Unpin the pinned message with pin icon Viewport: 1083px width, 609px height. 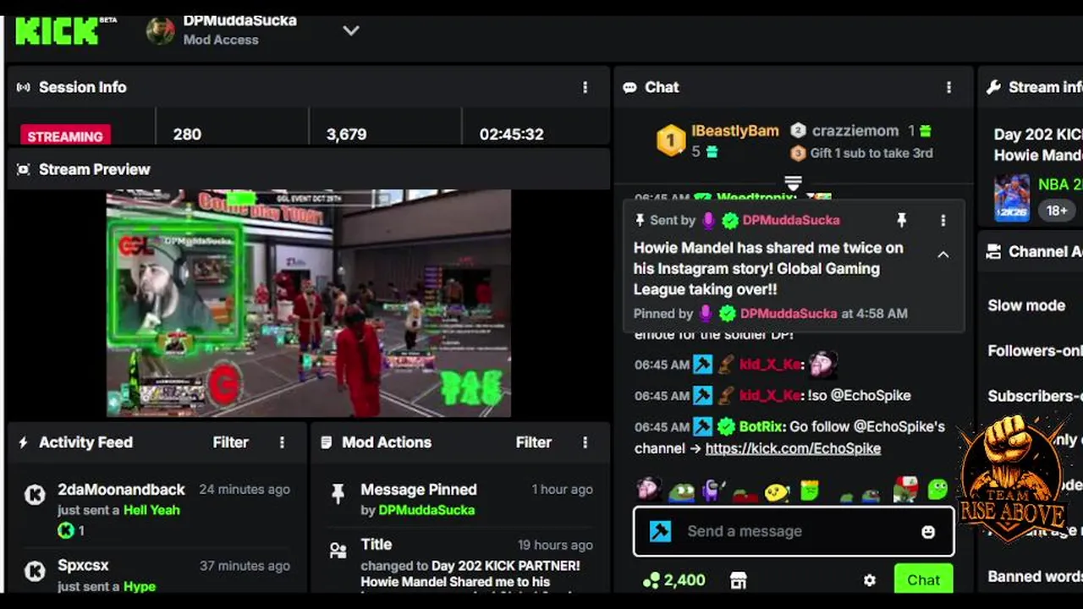tap(902, 220)
